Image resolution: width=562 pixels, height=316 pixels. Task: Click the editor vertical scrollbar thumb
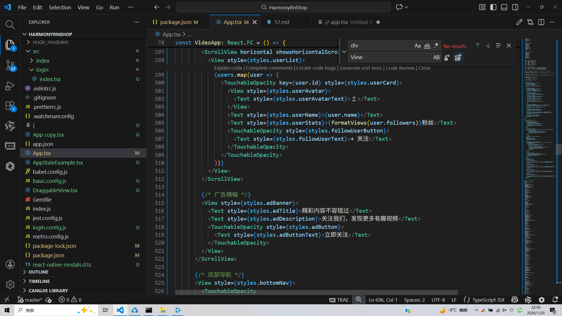(558, 149)
